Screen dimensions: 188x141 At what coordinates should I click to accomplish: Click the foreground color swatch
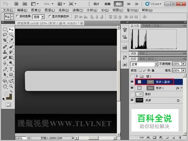6,93
